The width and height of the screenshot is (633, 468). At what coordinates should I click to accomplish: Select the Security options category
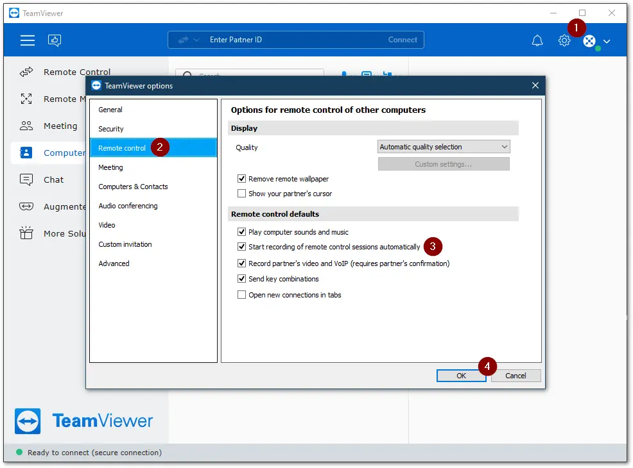pos(153,129)
